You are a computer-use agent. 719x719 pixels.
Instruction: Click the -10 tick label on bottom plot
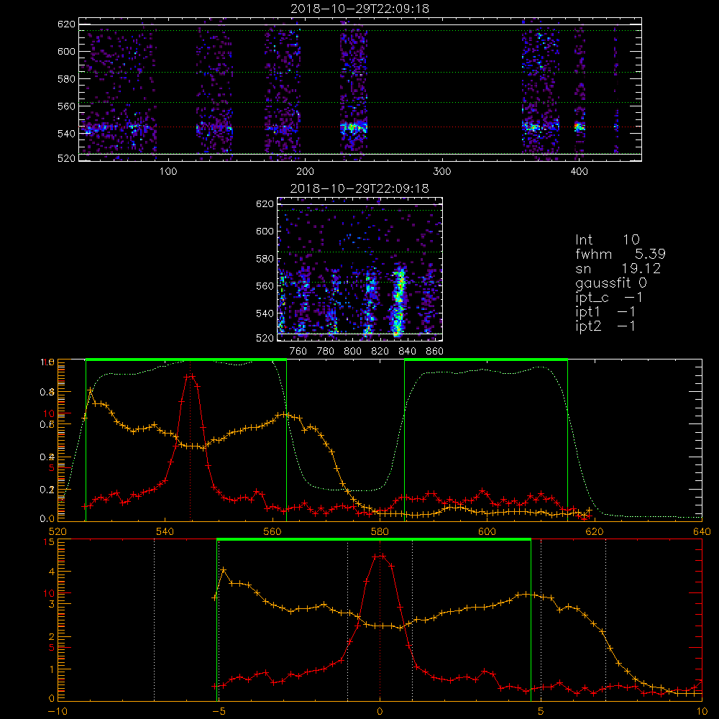[x=58, y=711]
